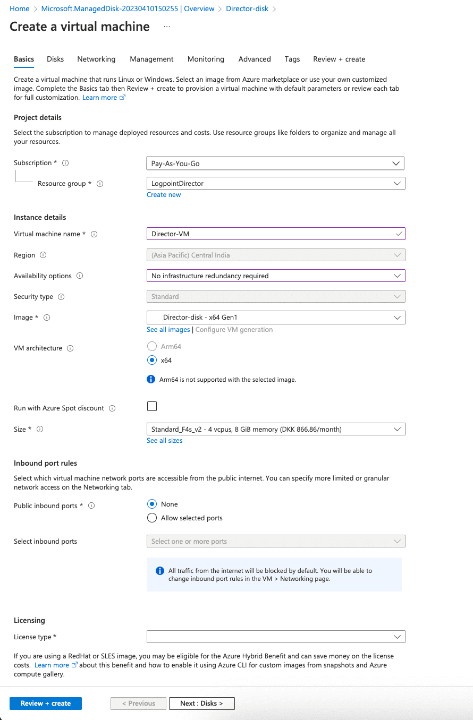The width and height of the screenshot is (473, 720).
Task: Open the Monitoring tab
Action: click(x=206, y=59)
